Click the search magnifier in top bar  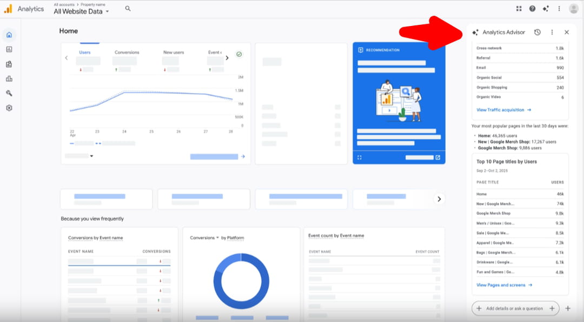coord(128,9)
